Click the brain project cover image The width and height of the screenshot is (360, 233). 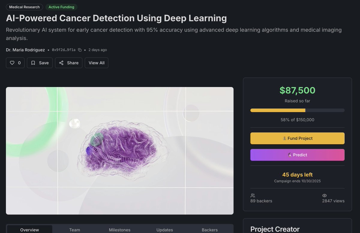click(120, 151)
